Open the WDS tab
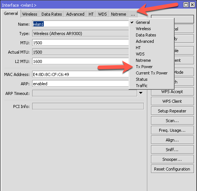Image resolution: width=197 pixels, height=191 pixels. tap(102, 14)
